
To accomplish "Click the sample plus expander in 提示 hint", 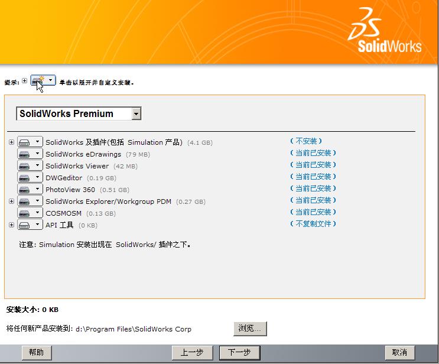I will (x=25, y=81).
